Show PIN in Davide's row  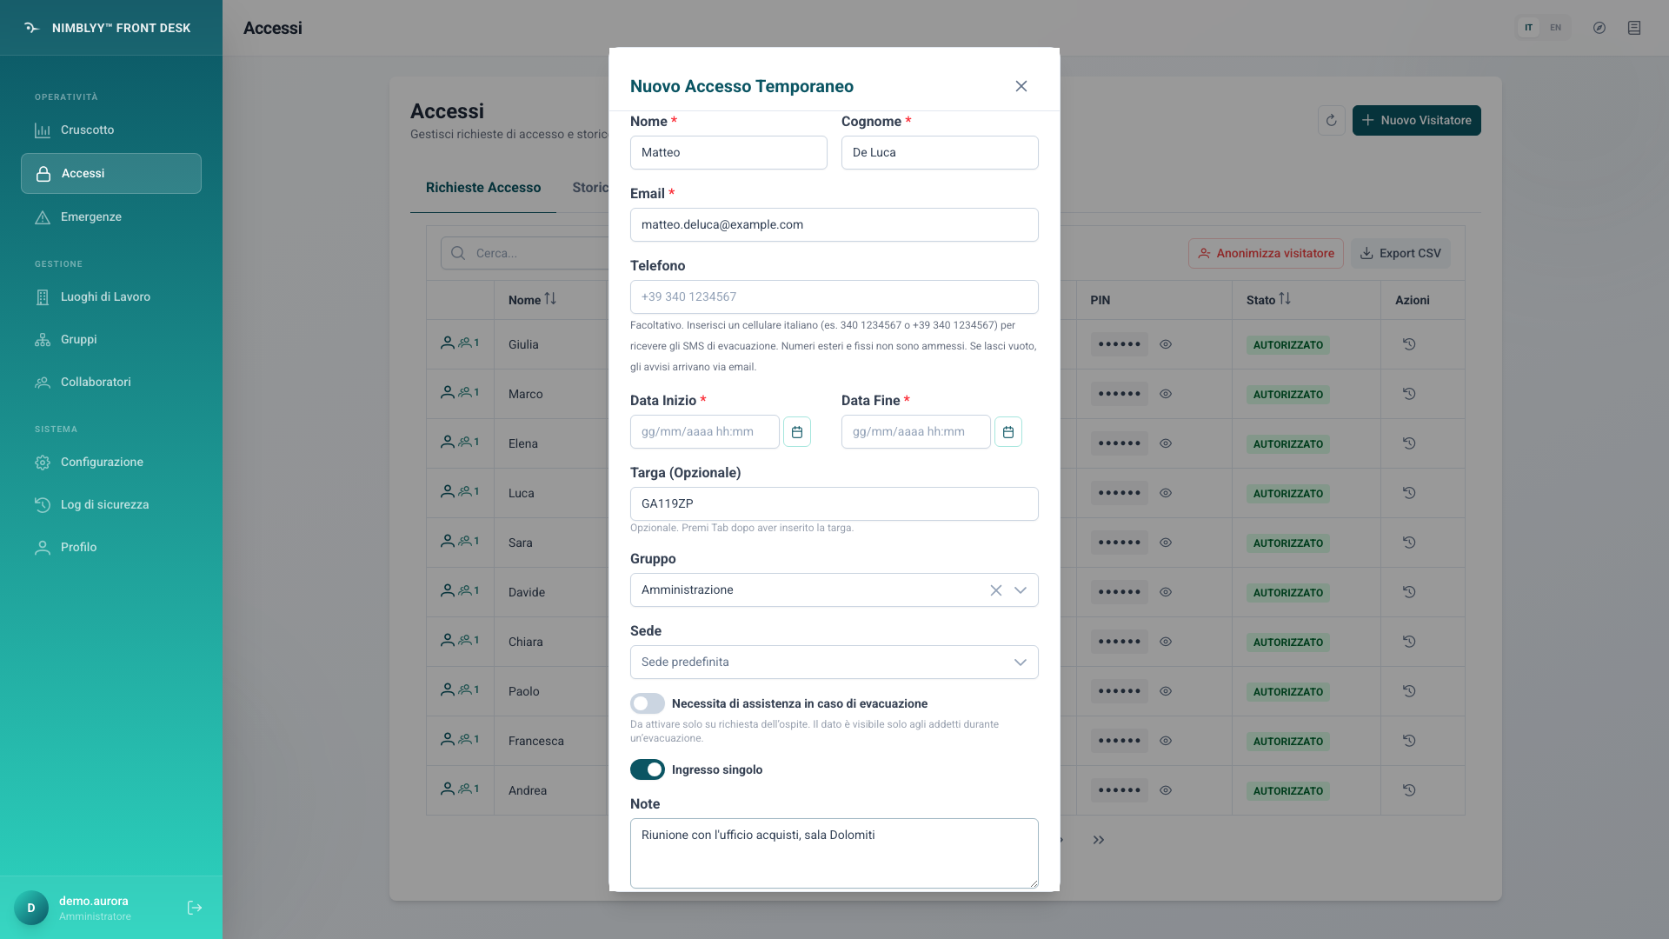click(1166, 592)
